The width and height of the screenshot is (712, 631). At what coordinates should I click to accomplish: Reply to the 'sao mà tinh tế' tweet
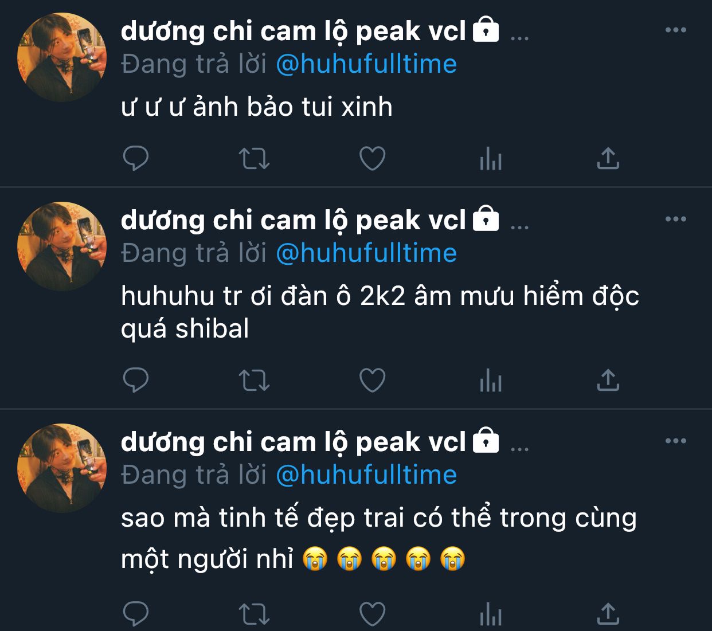pos(136,614)
